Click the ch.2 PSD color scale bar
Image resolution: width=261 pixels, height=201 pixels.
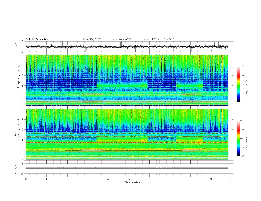pos(238,138)
